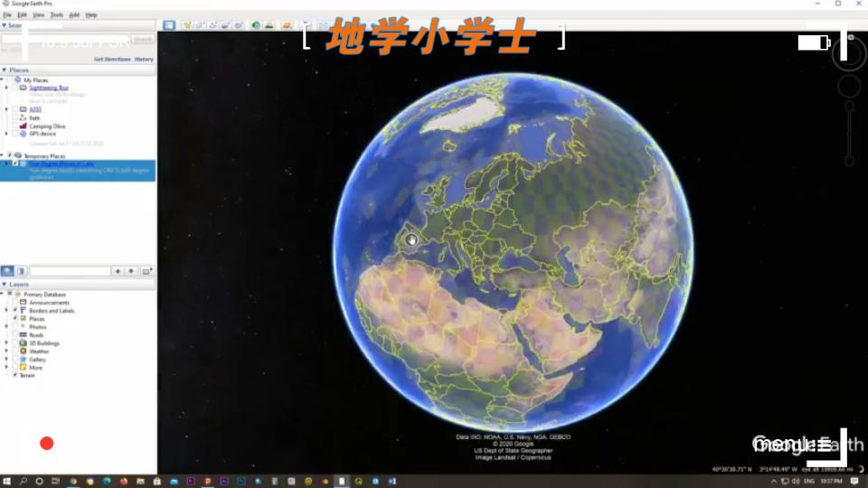
Task: Open the planets switcher toolbar icon
Action: (x=287, y=25)
